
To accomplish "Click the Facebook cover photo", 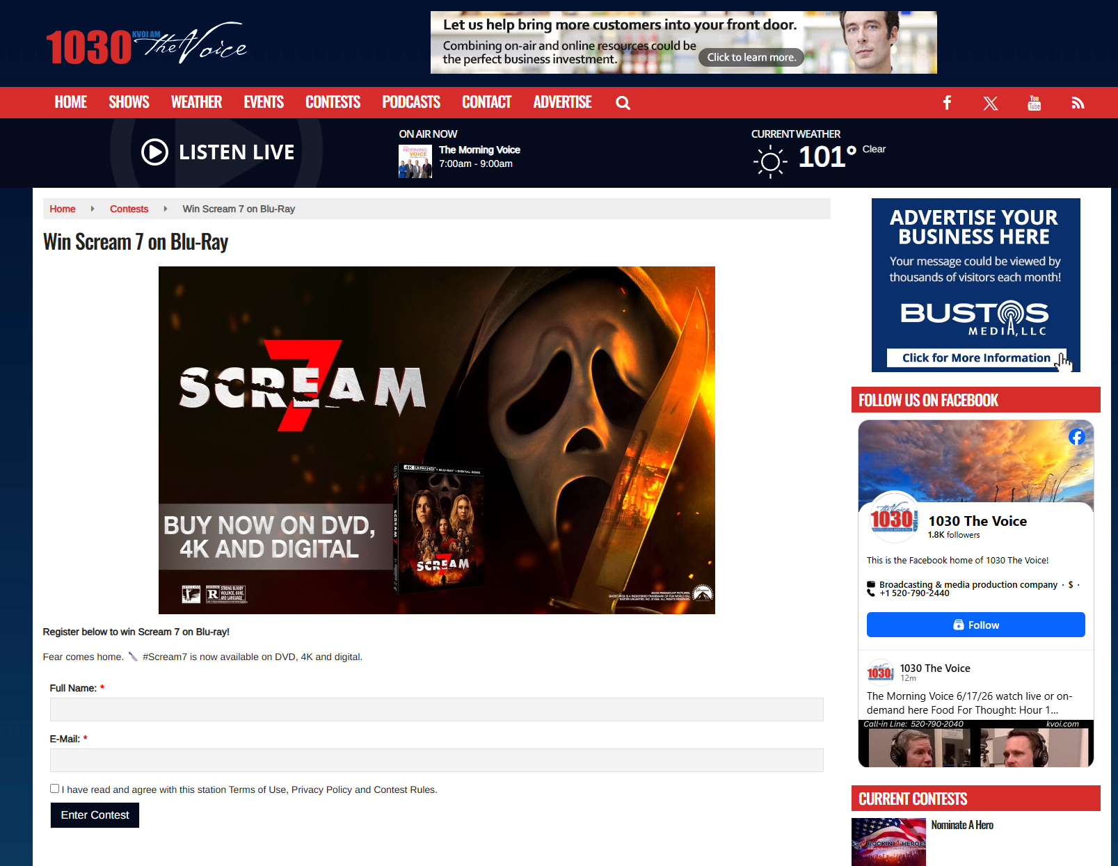I will tap(976, 460).
